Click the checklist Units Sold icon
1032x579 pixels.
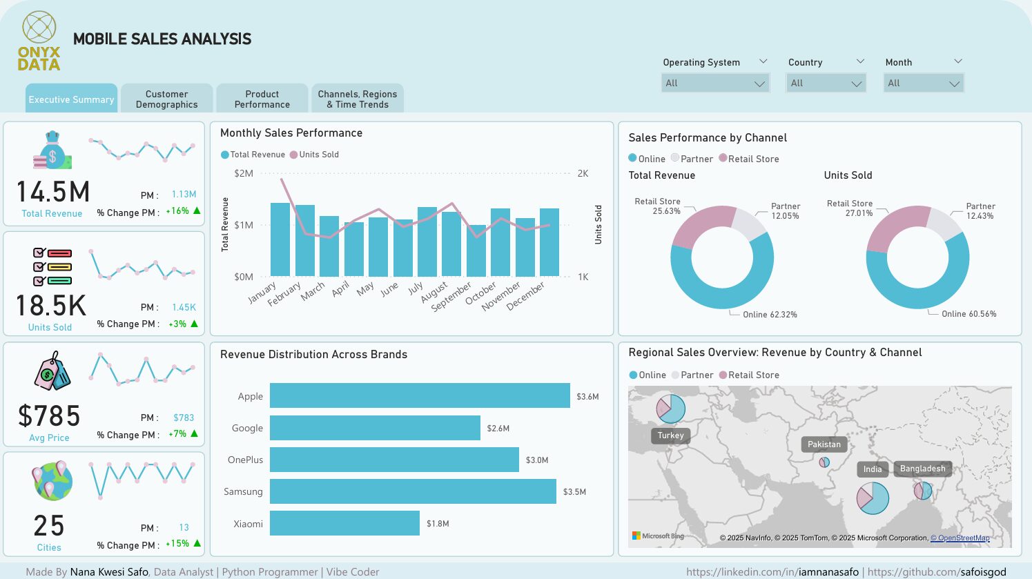point(52,266)
